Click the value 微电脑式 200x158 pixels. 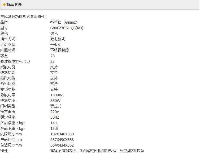(x=58, y=39)
